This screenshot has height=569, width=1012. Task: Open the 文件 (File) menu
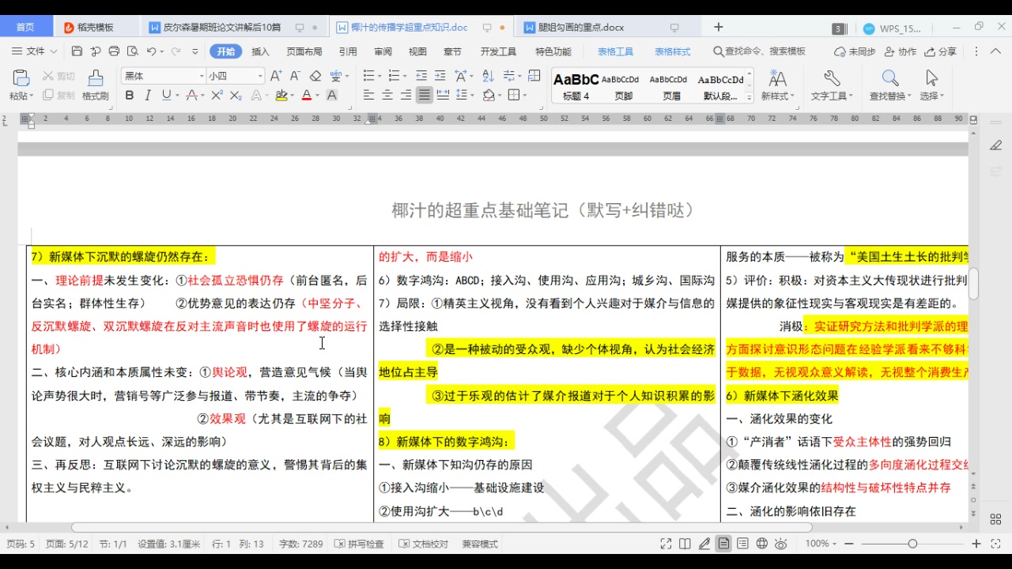point(35,51)
